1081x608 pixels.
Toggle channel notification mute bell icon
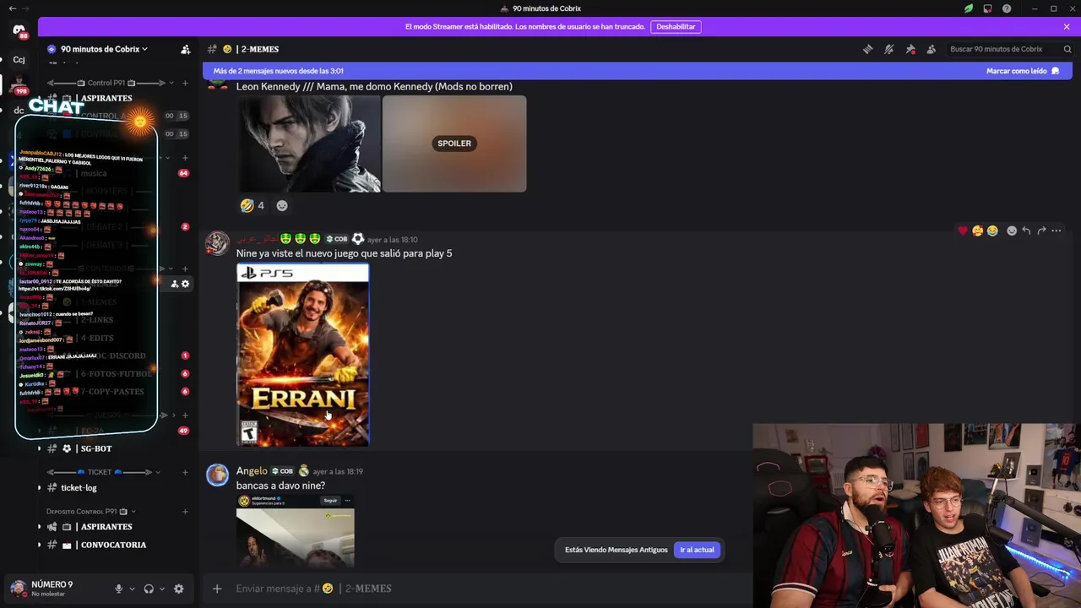[x=888, y=49]
